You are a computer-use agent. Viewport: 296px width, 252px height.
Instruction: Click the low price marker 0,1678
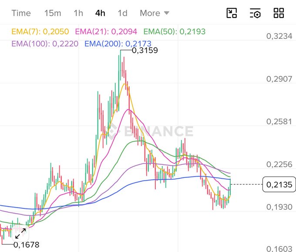27,245
